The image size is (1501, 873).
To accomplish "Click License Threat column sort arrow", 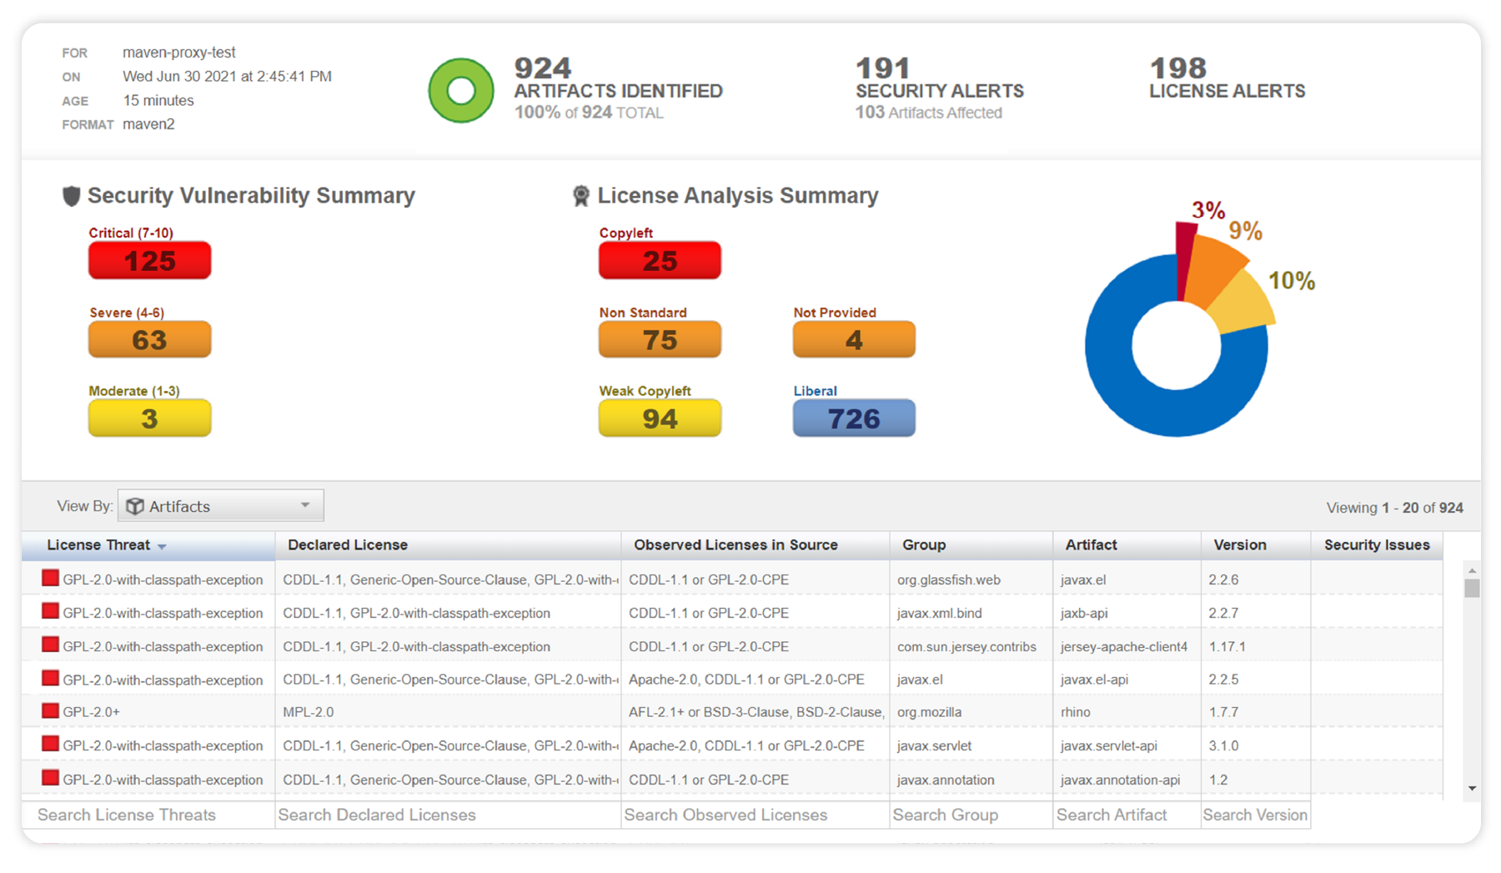I will click(162, 546).
